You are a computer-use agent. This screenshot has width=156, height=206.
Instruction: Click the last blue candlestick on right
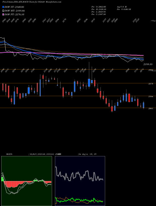[144, 105]
